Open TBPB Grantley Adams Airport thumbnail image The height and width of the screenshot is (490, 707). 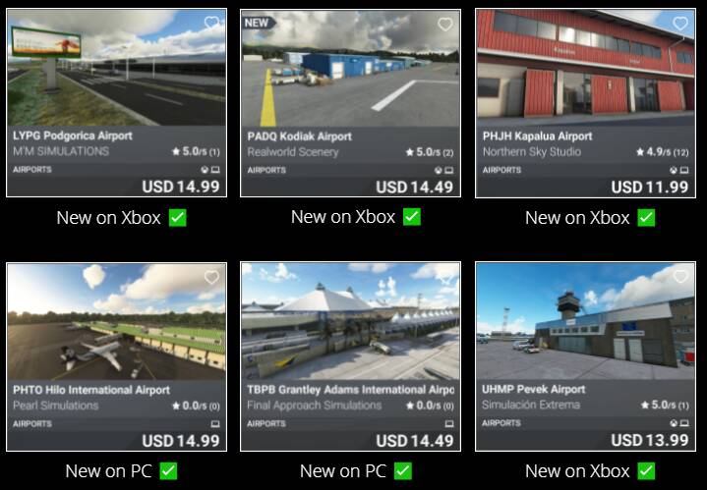pos(350,321)
